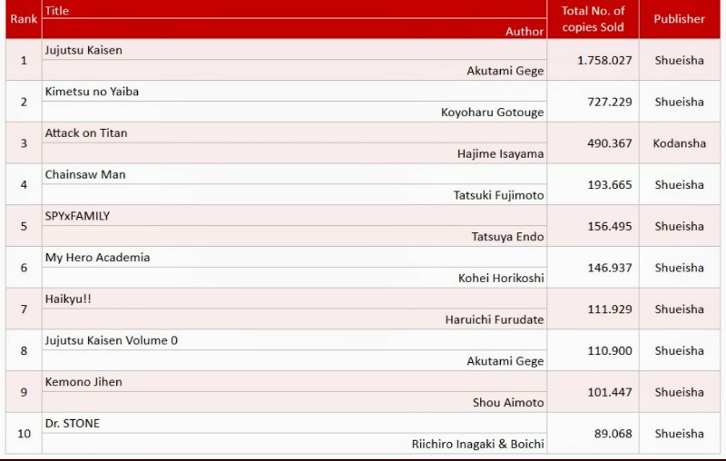
Task: Select the title 'Attack on Titan'
Action: (x=86, y=133)
